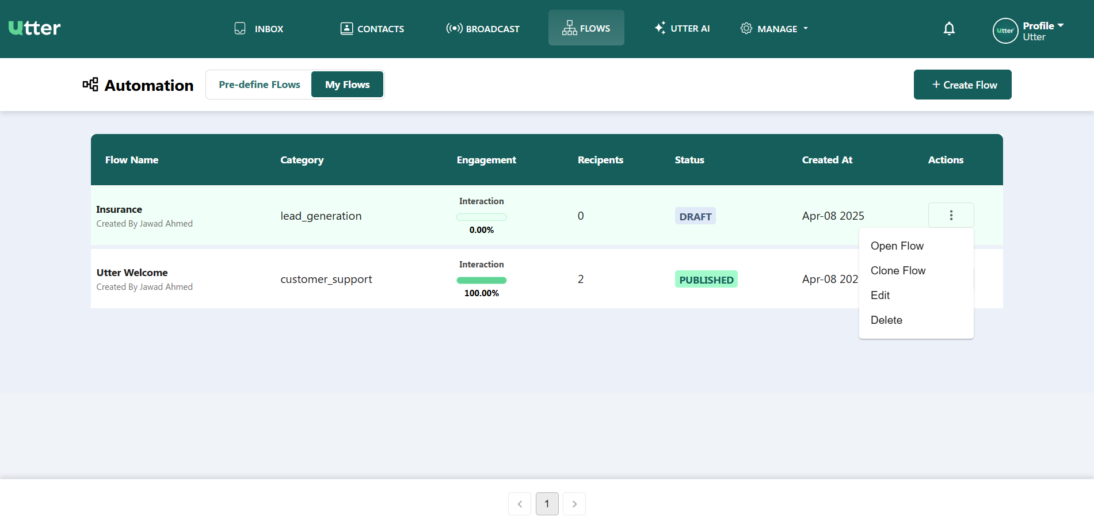Click the DRAFT status badge
The height and width of the screenshot is (528, 1094).
695,216
